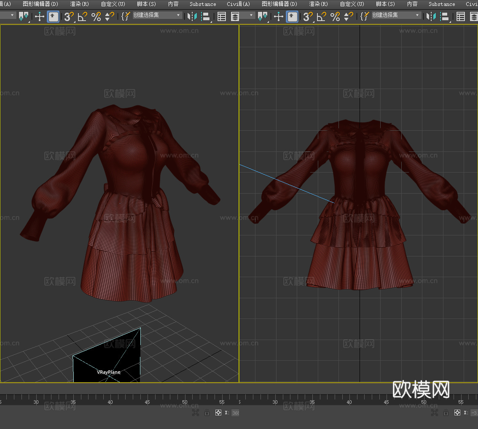The width and height of the screenshot is (478, 429).
Task: Open 脚本(S) menu in left window
Action: 146,4
